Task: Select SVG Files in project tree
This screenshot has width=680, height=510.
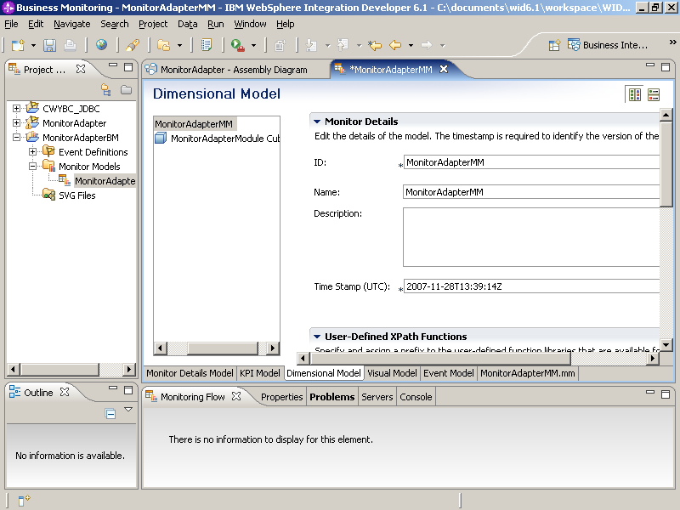Action: click(76, 195)
